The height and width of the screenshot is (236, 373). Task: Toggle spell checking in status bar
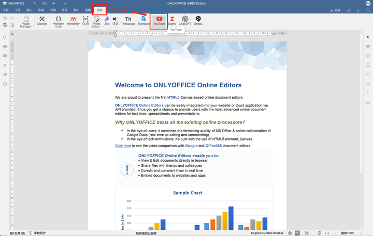click(297, 233)
